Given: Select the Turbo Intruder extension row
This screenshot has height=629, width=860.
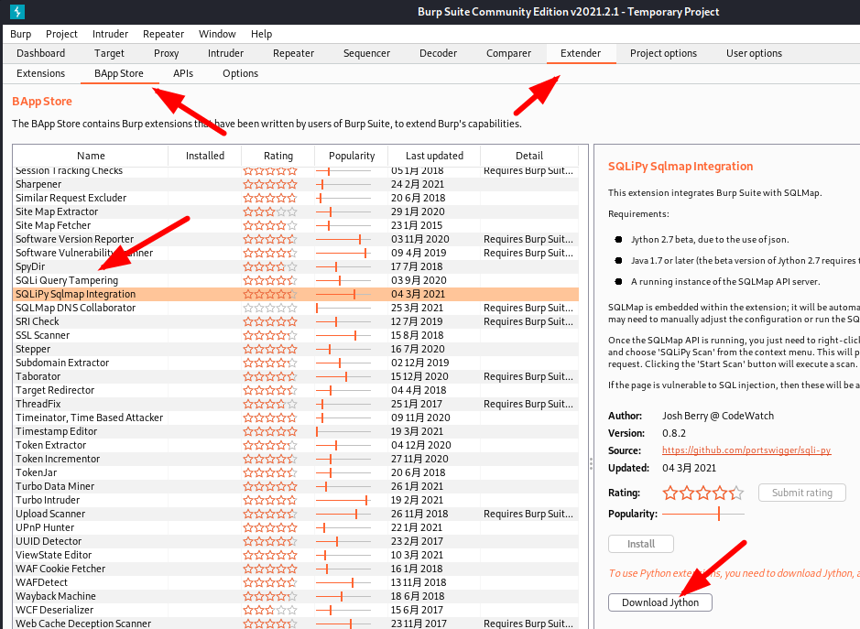Looking at the screenshot, I should [296, 500].
